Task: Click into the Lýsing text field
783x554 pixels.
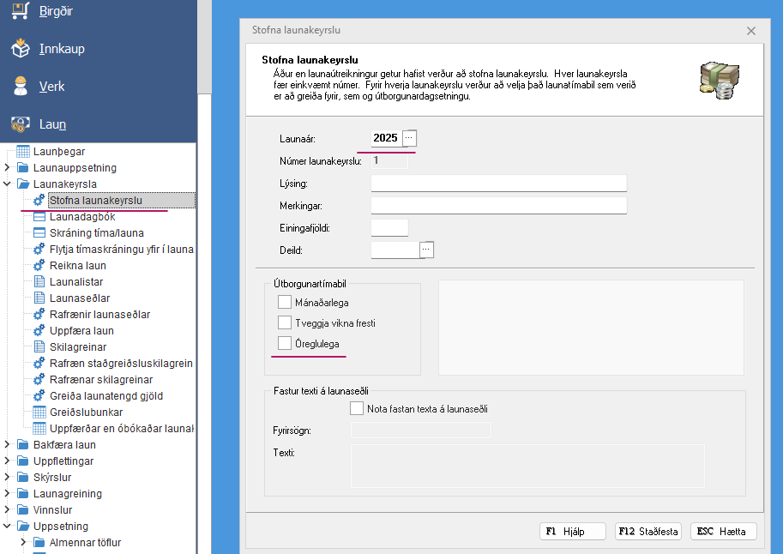Action: pos(498,184)
